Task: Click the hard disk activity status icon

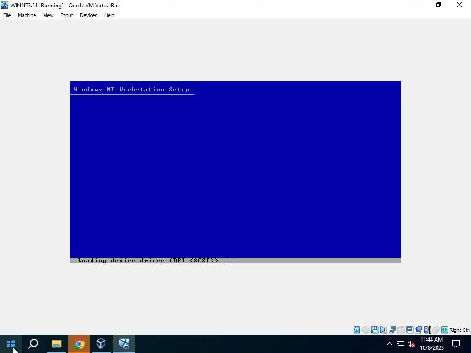Action: [356, 330]
